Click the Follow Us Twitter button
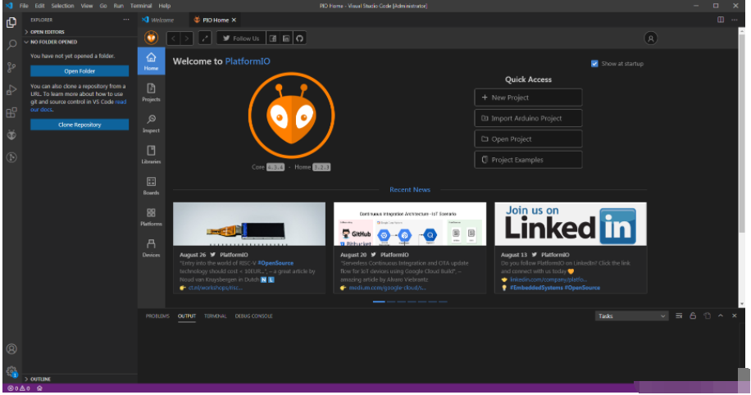 [241, 39]
